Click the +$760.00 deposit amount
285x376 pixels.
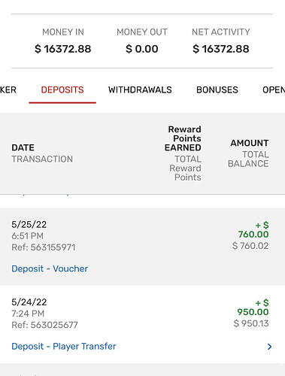253,230
